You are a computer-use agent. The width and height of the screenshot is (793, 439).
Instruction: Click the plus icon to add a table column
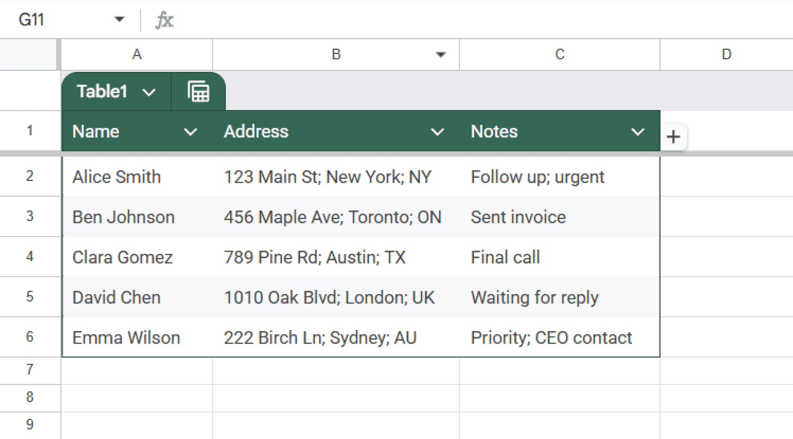[674, 136]
